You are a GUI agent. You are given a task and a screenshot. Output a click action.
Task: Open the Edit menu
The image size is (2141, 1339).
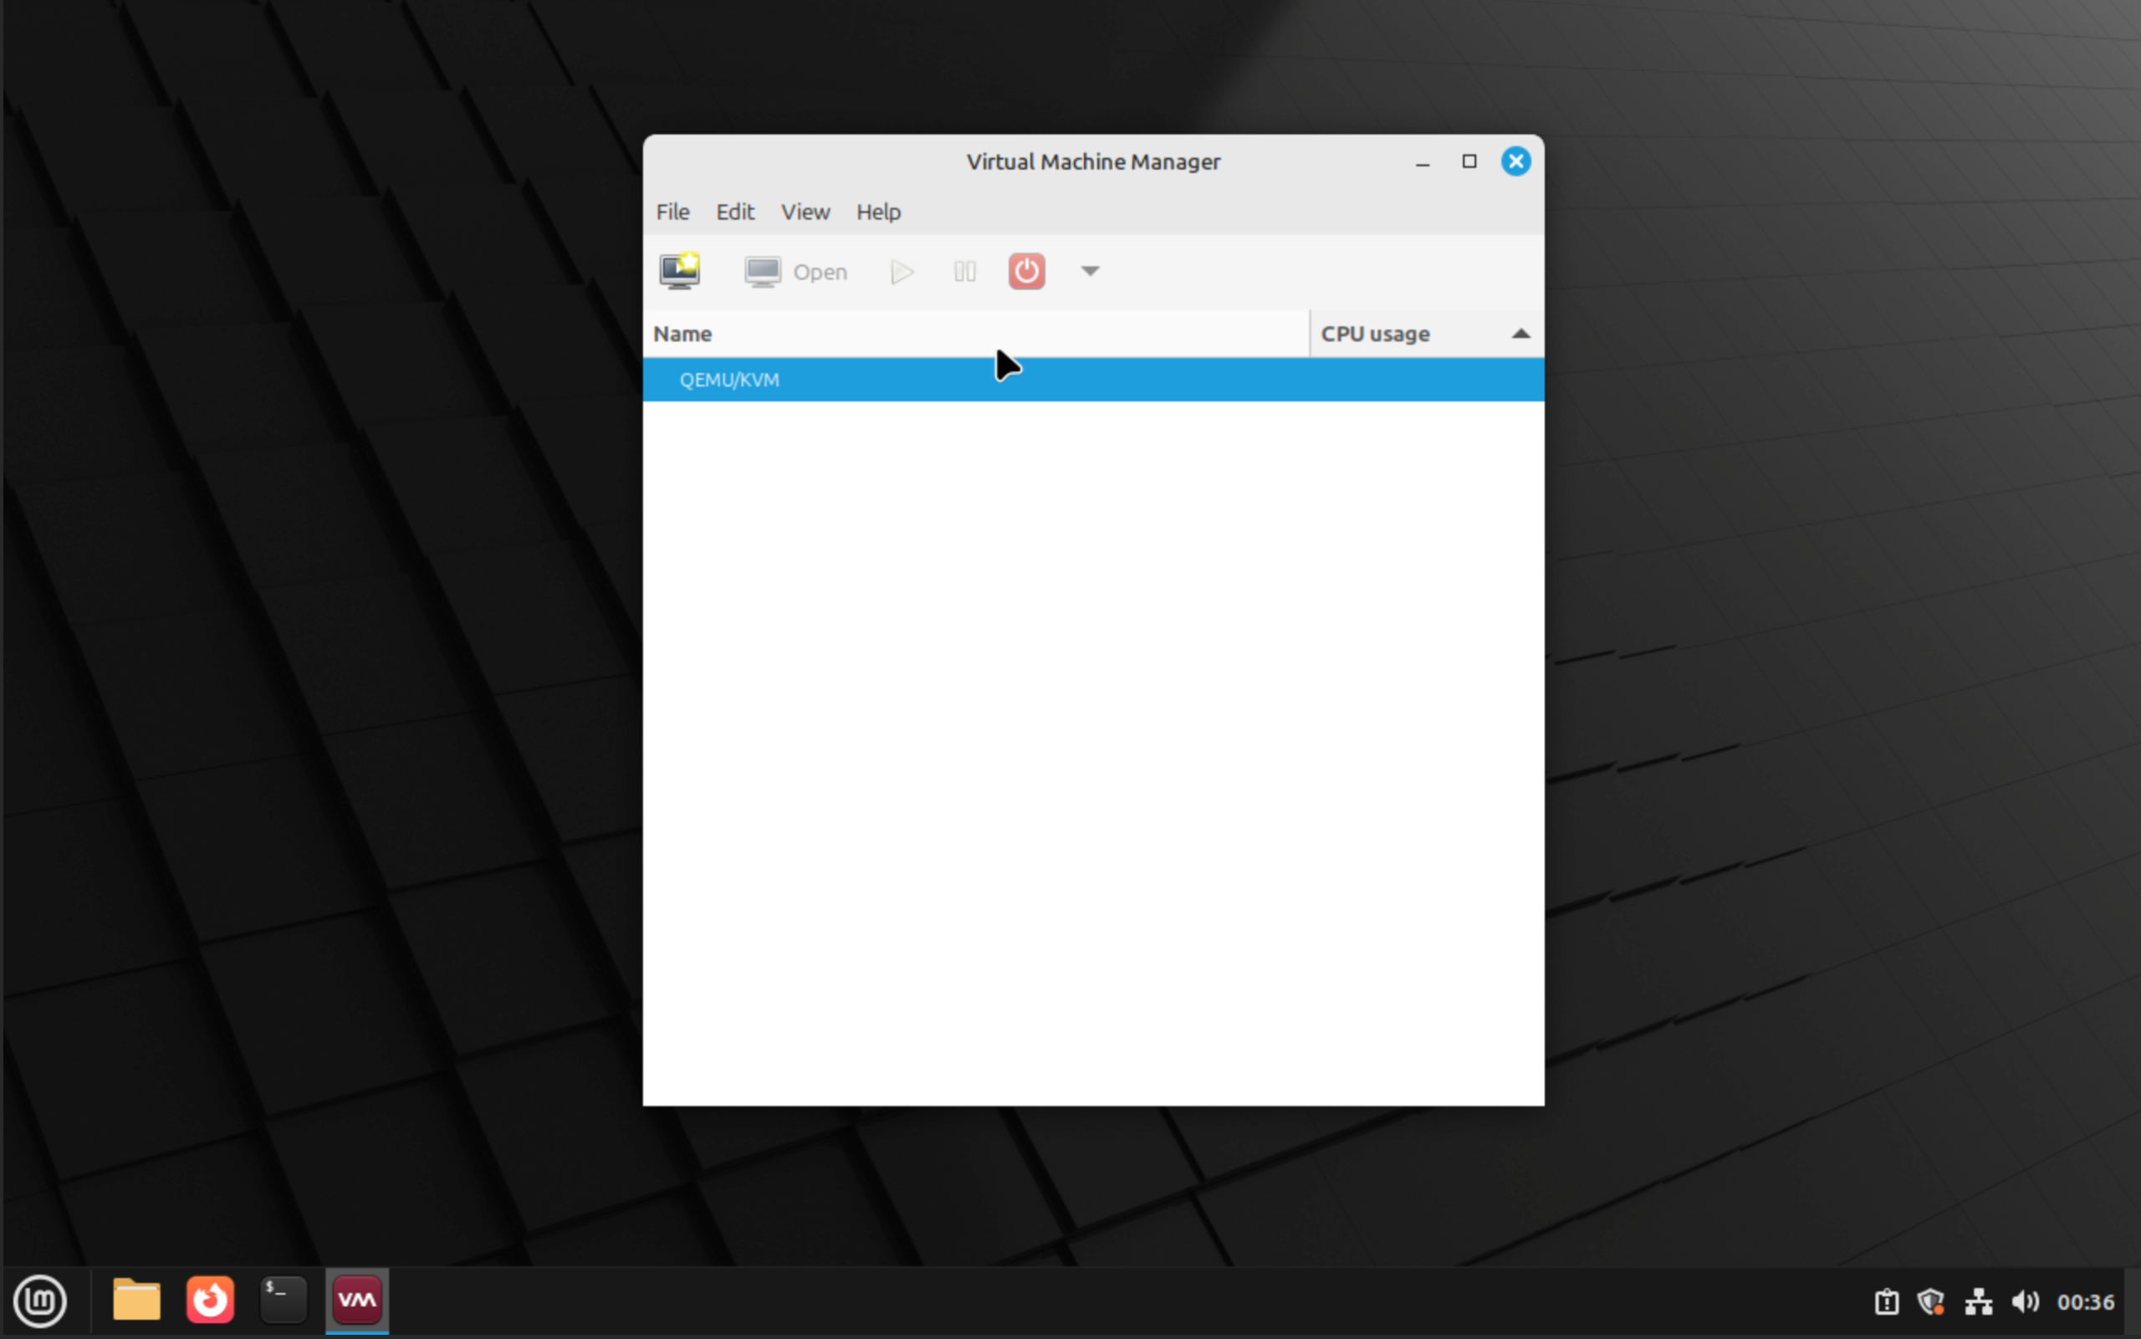click(734, 212)
